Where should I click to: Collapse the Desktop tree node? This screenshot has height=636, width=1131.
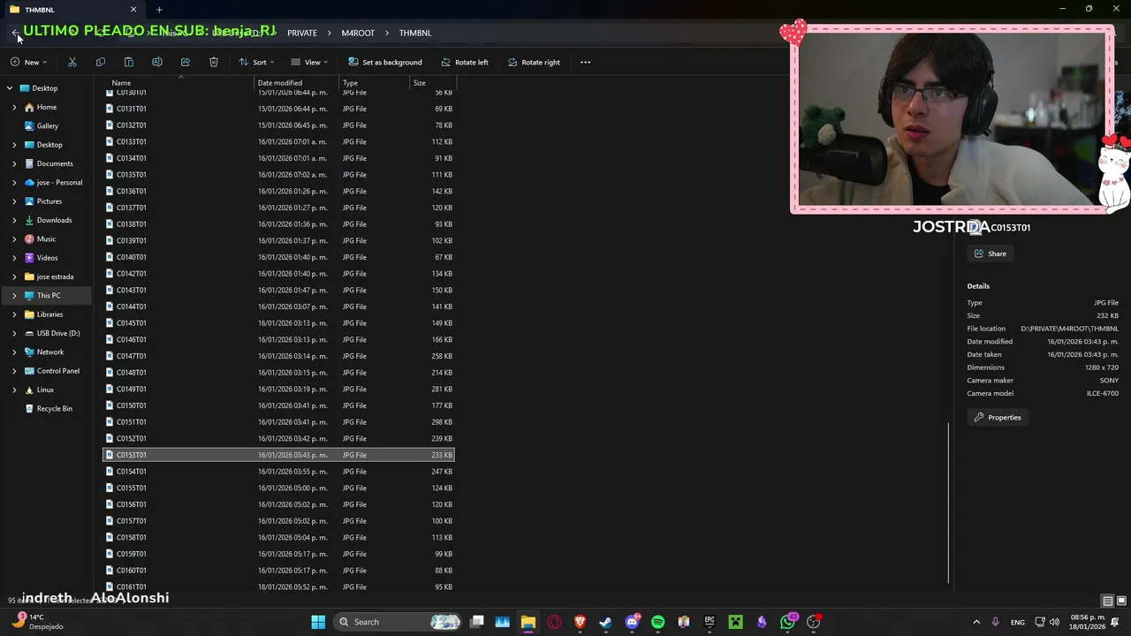click(10, 88)
